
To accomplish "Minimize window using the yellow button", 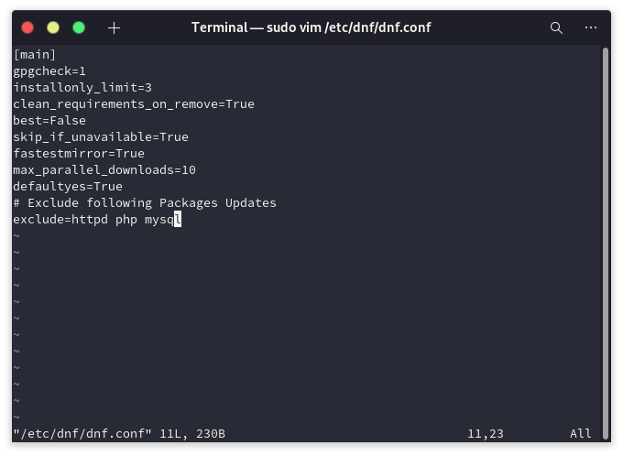I will pyautogui.click(x=53, y=27).
